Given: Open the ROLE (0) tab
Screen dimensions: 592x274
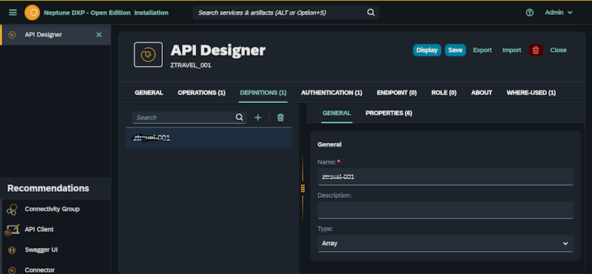Looking at the screenshot, I should click(444, 93).
